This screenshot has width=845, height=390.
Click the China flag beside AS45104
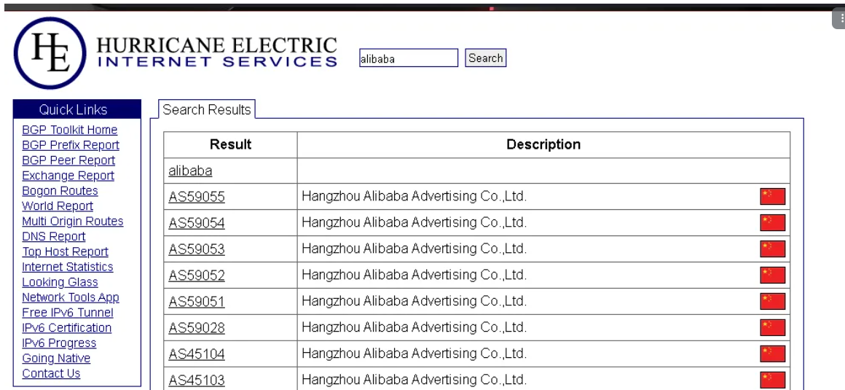(x=772, y=354)
